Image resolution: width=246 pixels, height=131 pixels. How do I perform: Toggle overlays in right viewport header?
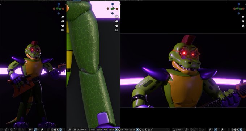pyautogui.click(x=222, y=130)
